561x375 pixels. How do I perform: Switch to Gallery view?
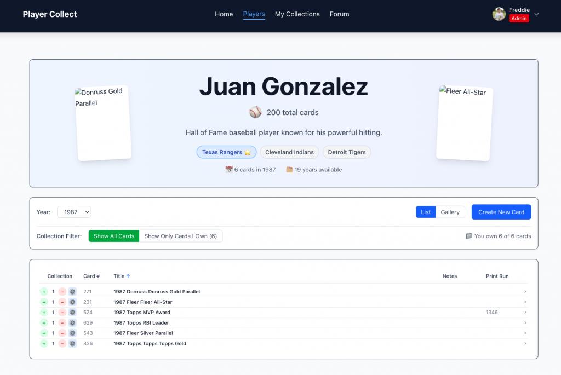pos(450,212)
